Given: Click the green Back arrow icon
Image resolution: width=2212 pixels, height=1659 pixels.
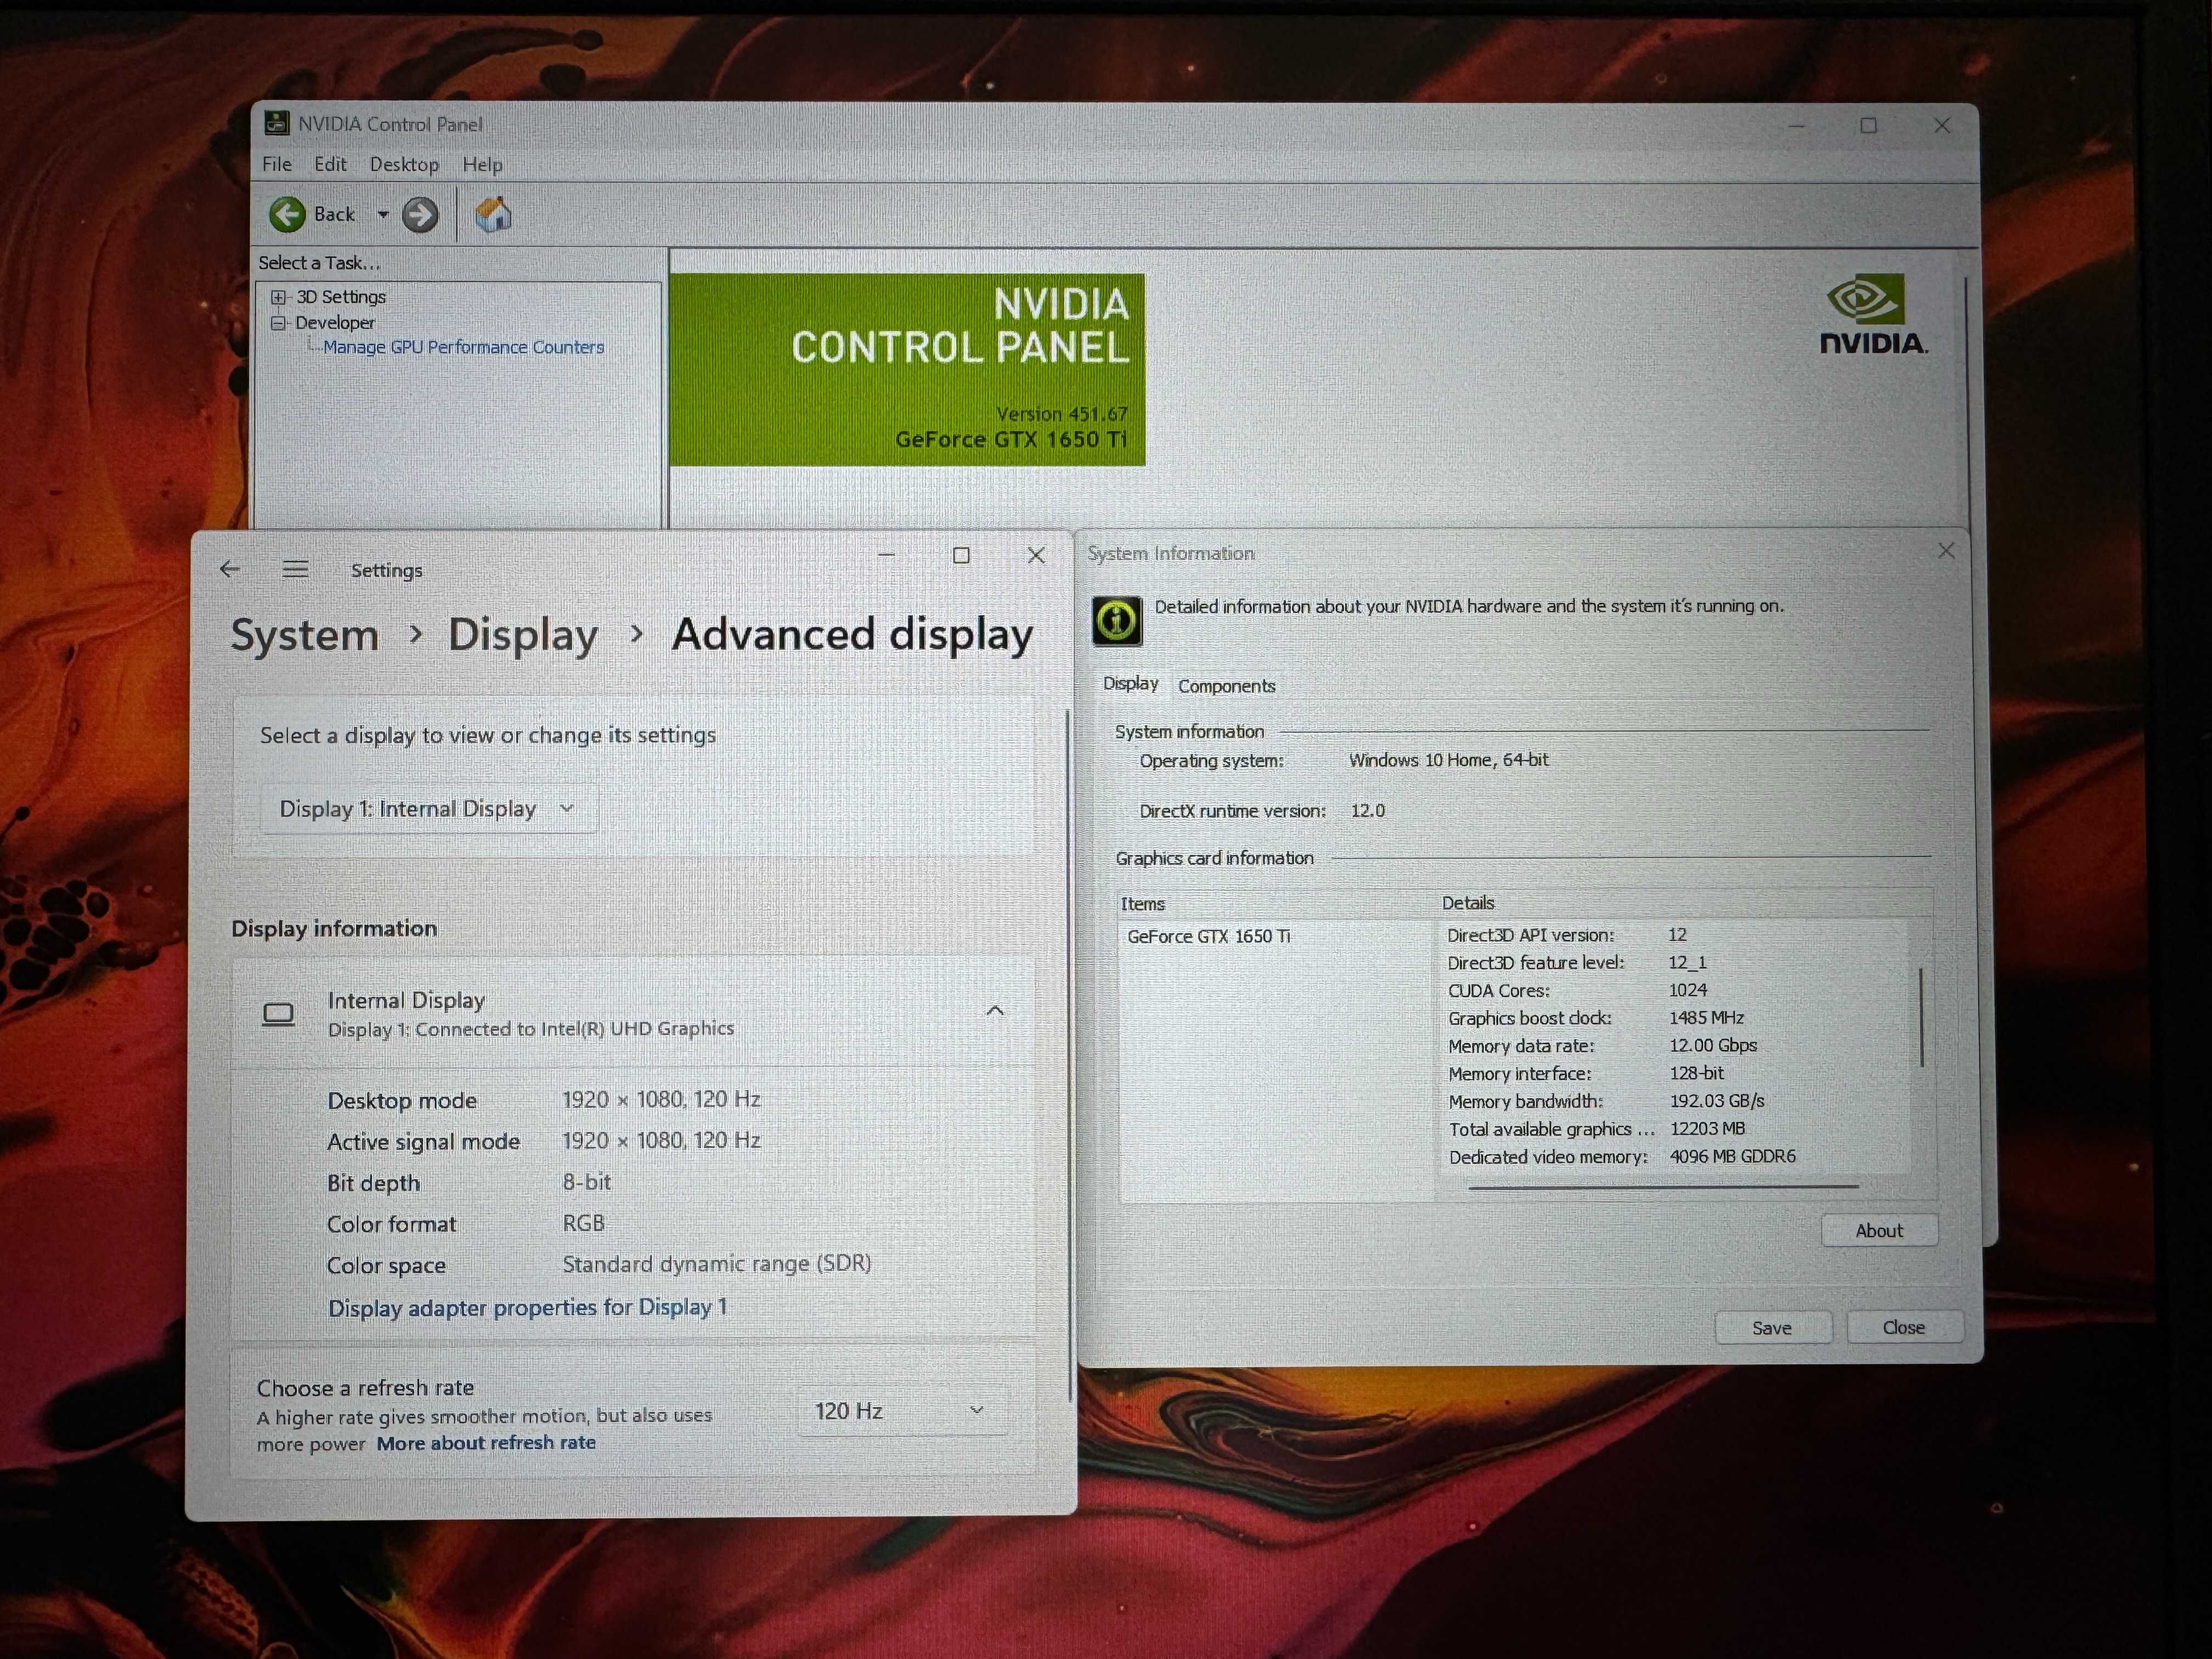Looking at the screenshot, I should tap(287, 214).
